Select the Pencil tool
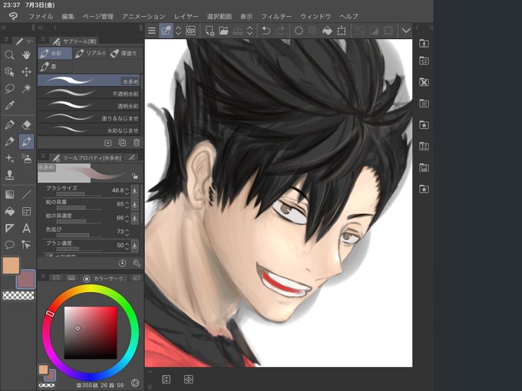The image size is (522, 391). tap(9, 142)
